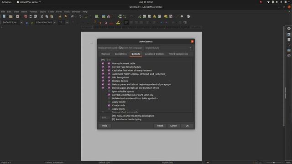The width and height of the screenshot is (292, 164).
Task: Uncheck [M] box for Correct TWo INitial CApitals
Action: coord(103,67)
